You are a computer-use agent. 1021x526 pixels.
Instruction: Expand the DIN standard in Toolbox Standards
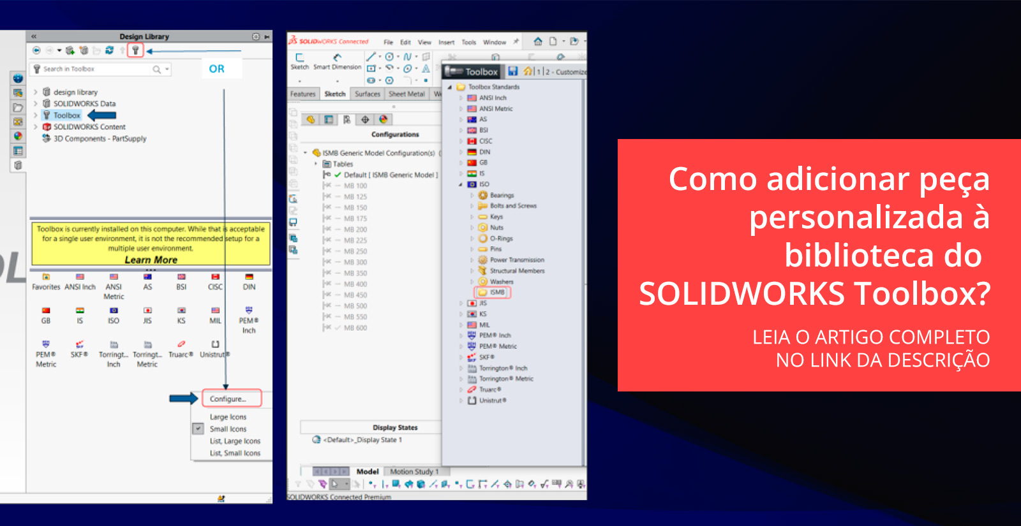click(461, 152)
